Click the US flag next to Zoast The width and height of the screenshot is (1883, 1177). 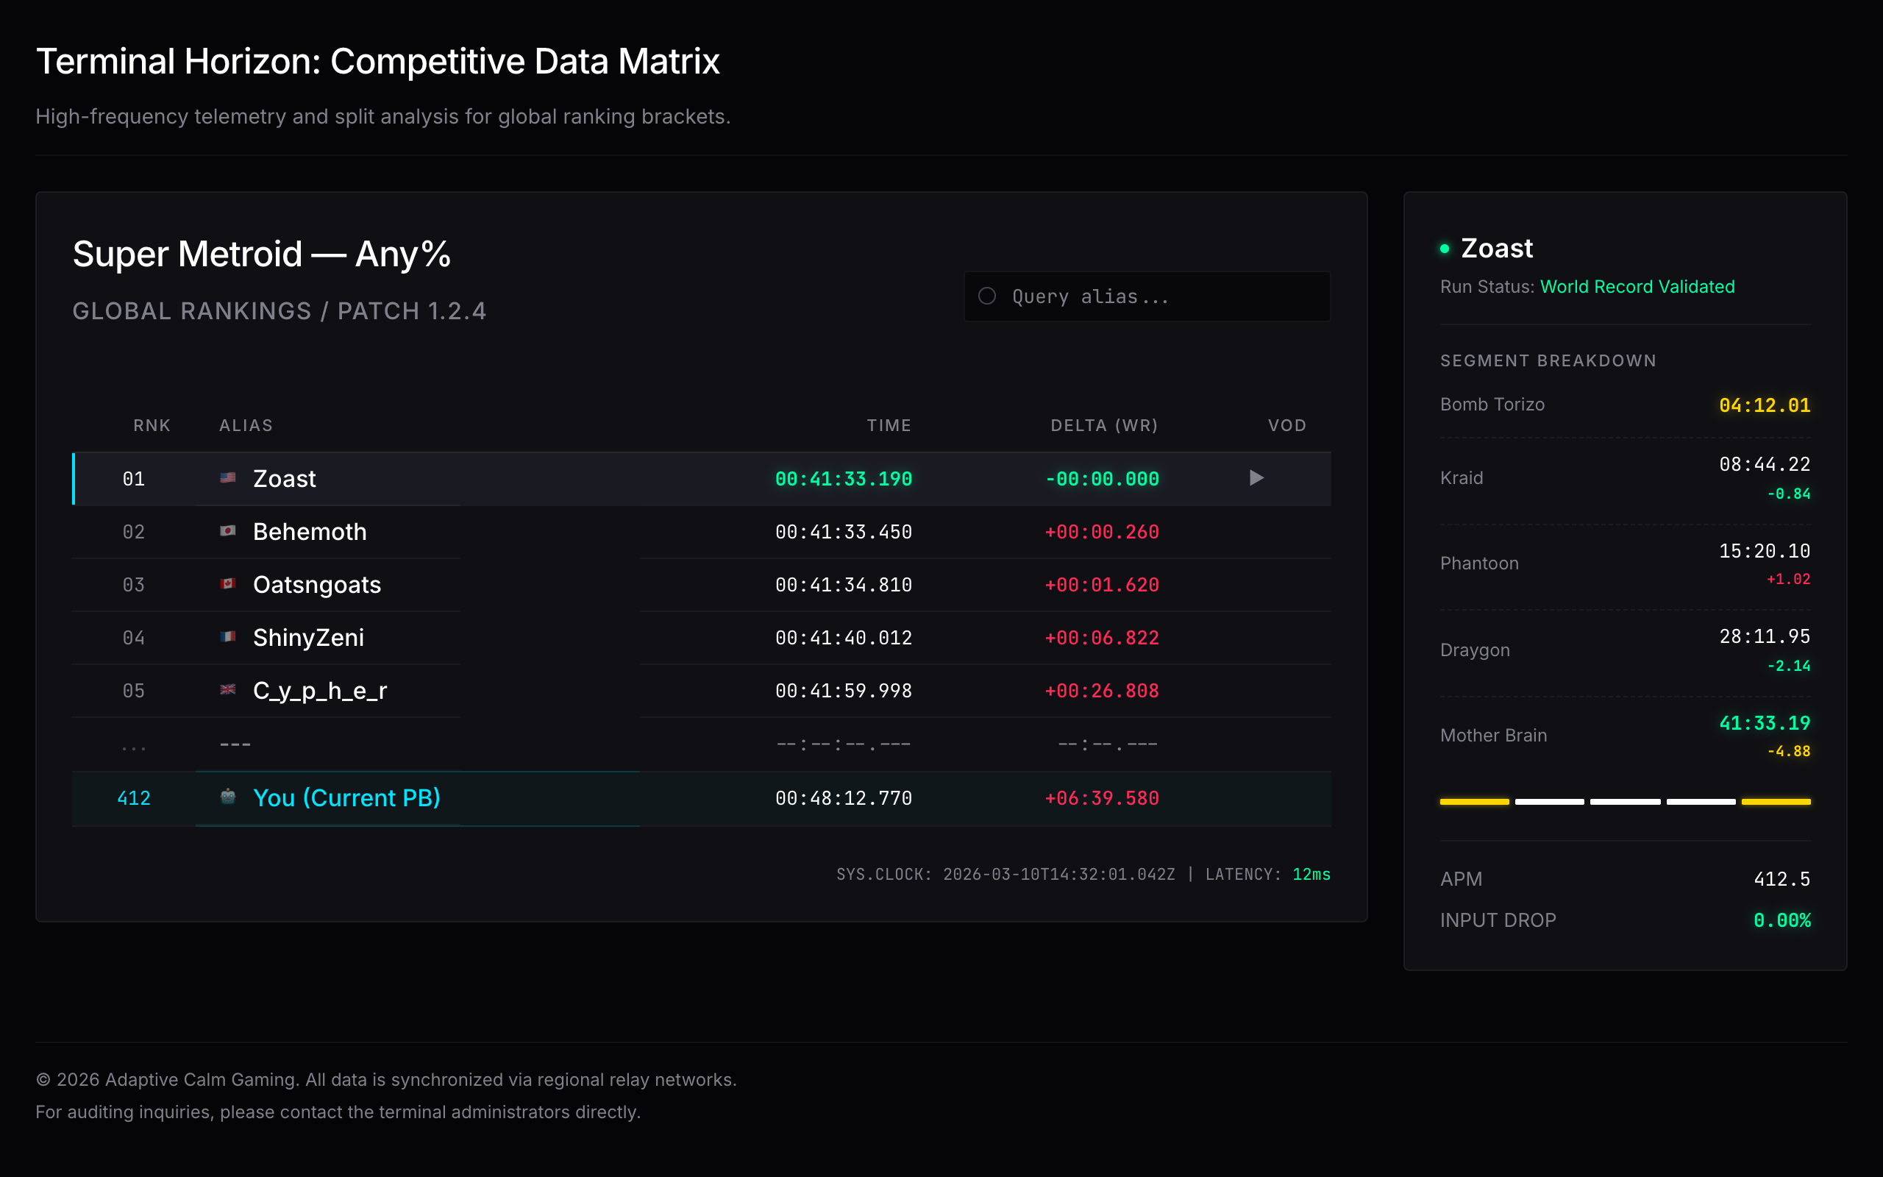point(227,478)
